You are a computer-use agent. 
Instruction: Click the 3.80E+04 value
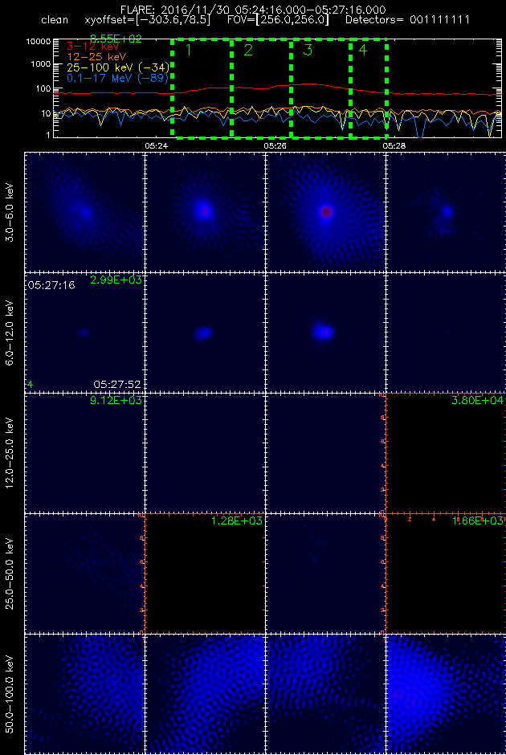point(478,401)
